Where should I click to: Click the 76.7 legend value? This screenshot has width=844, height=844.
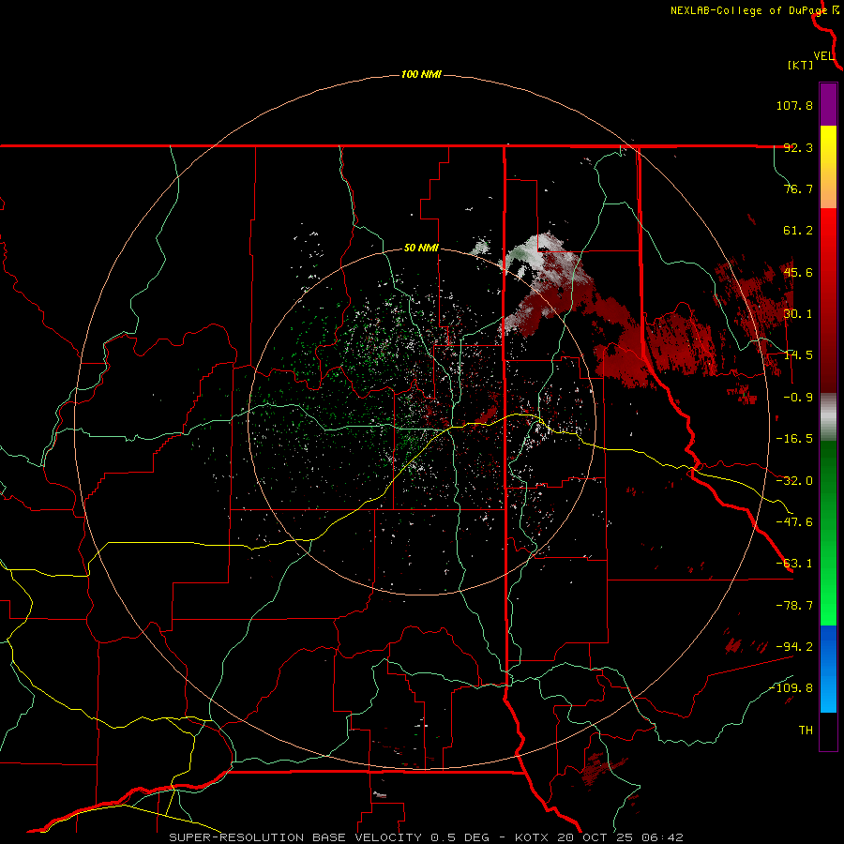(798, 188)
